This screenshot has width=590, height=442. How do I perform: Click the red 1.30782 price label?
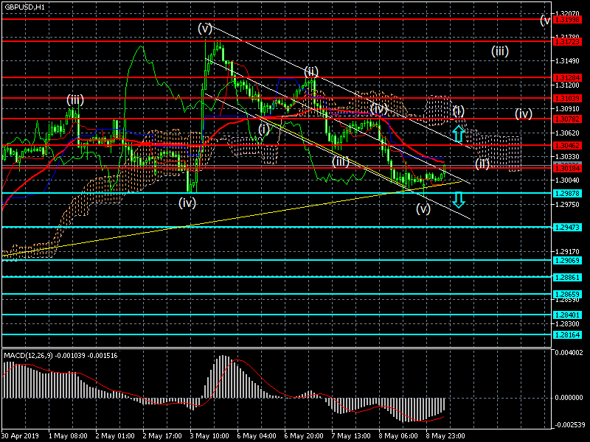567,119
